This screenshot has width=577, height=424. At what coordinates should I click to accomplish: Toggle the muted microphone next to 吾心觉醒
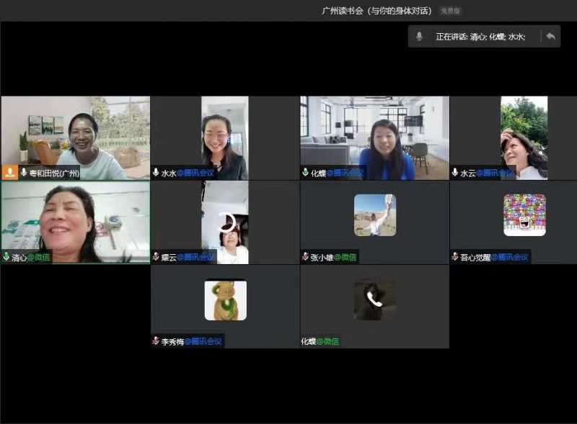[455, 257]
